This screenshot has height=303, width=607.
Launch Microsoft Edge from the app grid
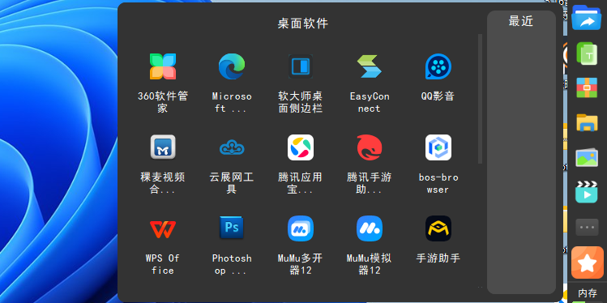tap(232, 66)
